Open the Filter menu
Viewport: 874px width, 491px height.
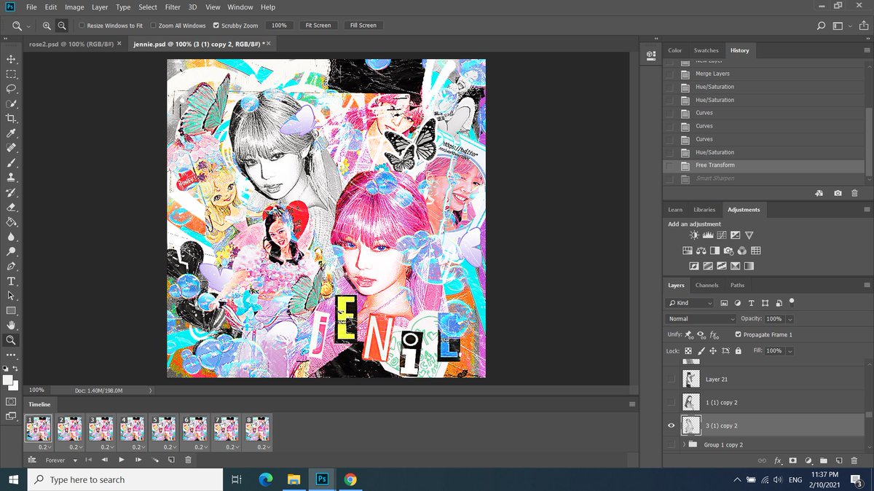173,7
